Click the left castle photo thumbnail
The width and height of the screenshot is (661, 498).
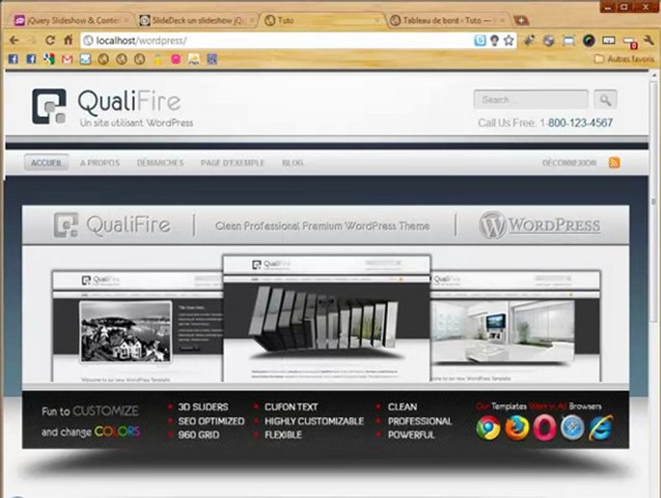(x=125, y=331)
